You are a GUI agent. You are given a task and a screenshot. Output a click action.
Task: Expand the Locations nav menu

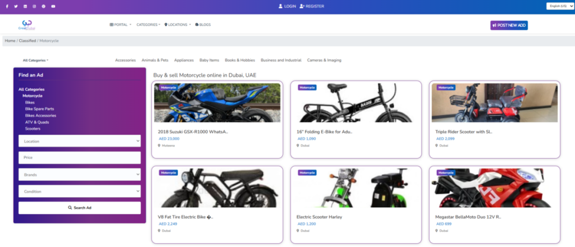click(x=178, y=25)
